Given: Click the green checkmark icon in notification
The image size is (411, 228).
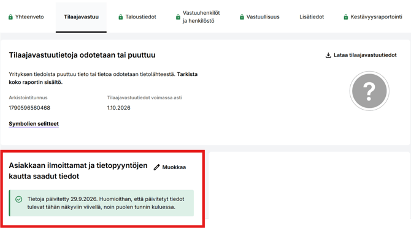Looking at the screenshot, I should click(x=18, y=199).
